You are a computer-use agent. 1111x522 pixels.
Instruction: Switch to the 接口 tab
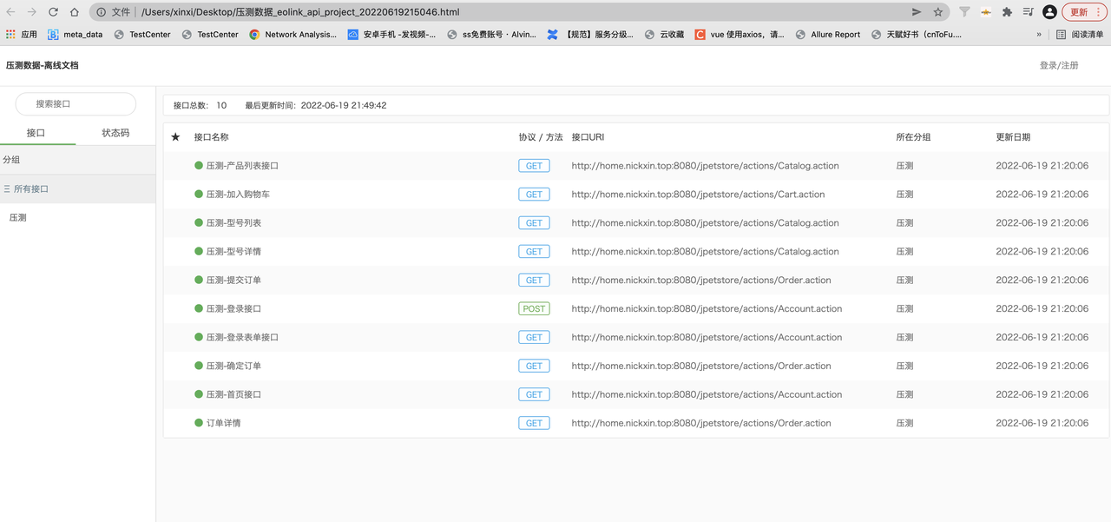click(36, 133)
